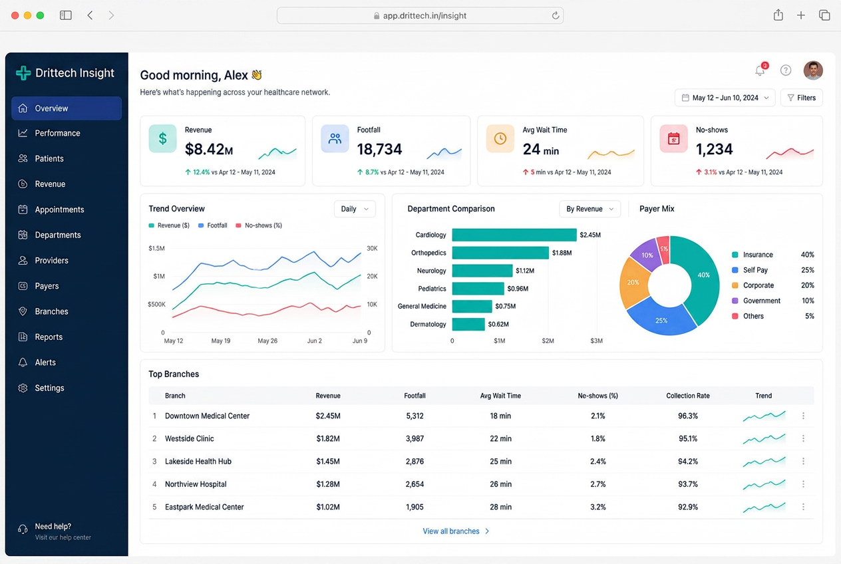The height and width of the screenshot is (564, 841).
Task: Click the Footfall people card icon
Action: click(x=335, y=138)
